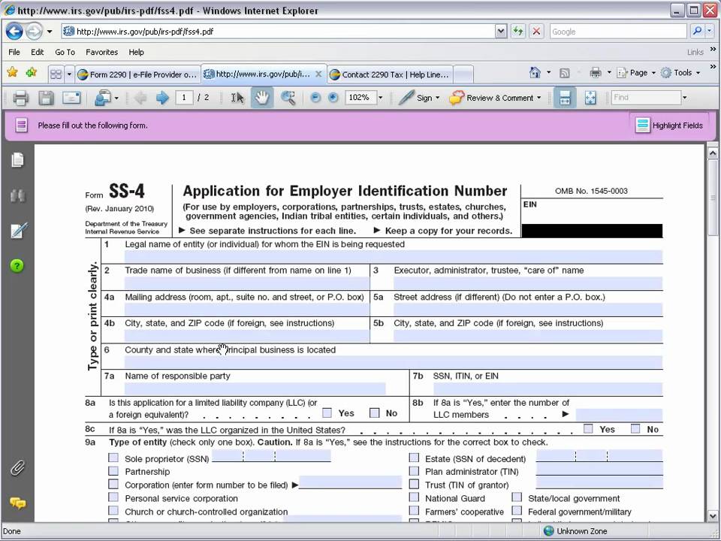
Task: Open the Go To menu
Action: tap(65, 52)
